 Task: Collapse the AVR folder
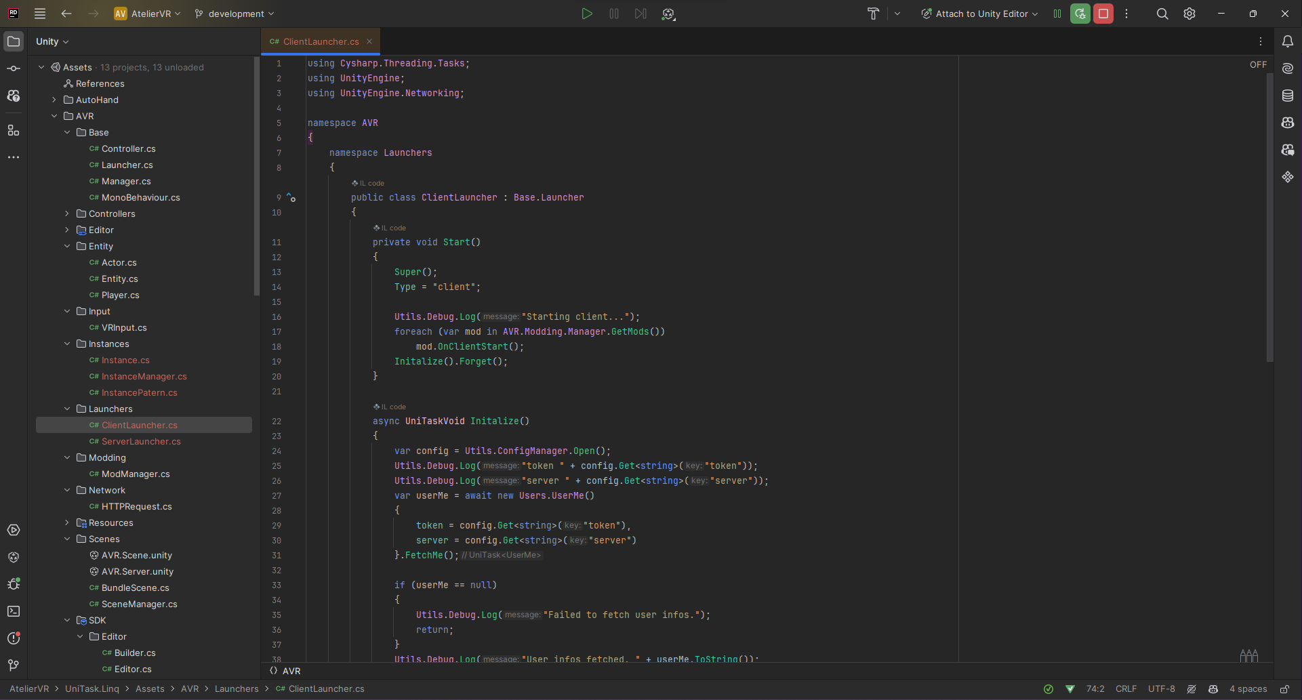click(54, 116)
